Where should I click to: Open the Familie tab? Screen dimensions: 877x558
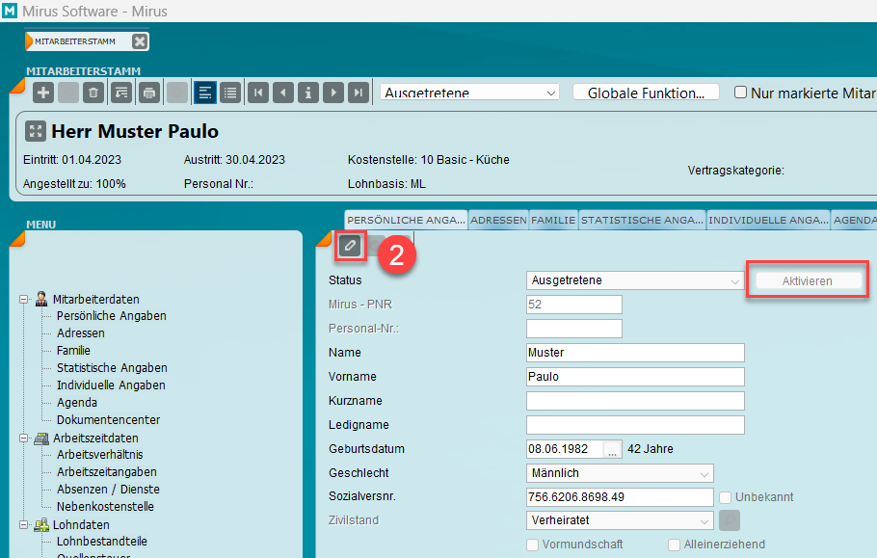(553, 220)
